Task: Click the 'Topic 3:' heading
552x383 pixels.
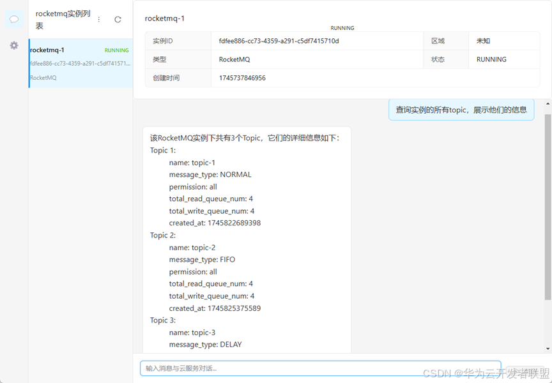Action: pos(163,320)
